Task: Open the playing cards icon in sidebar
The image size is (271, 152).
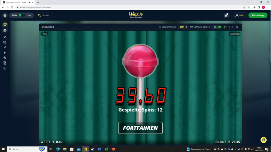Action: 5,42
